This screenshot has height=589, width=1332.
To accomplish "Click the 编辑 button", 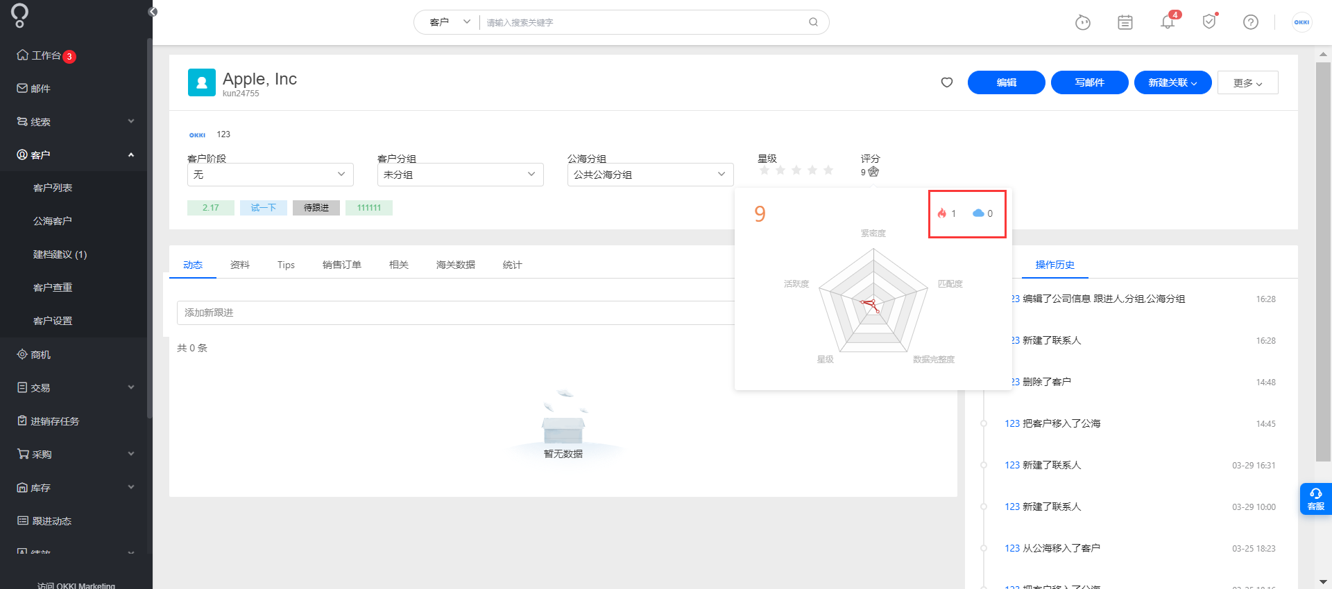I will pyautogui.click(x=1007, y=82).
